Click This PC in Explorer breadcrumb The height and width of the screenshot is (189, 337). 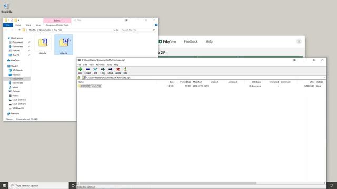pos(32,30)
